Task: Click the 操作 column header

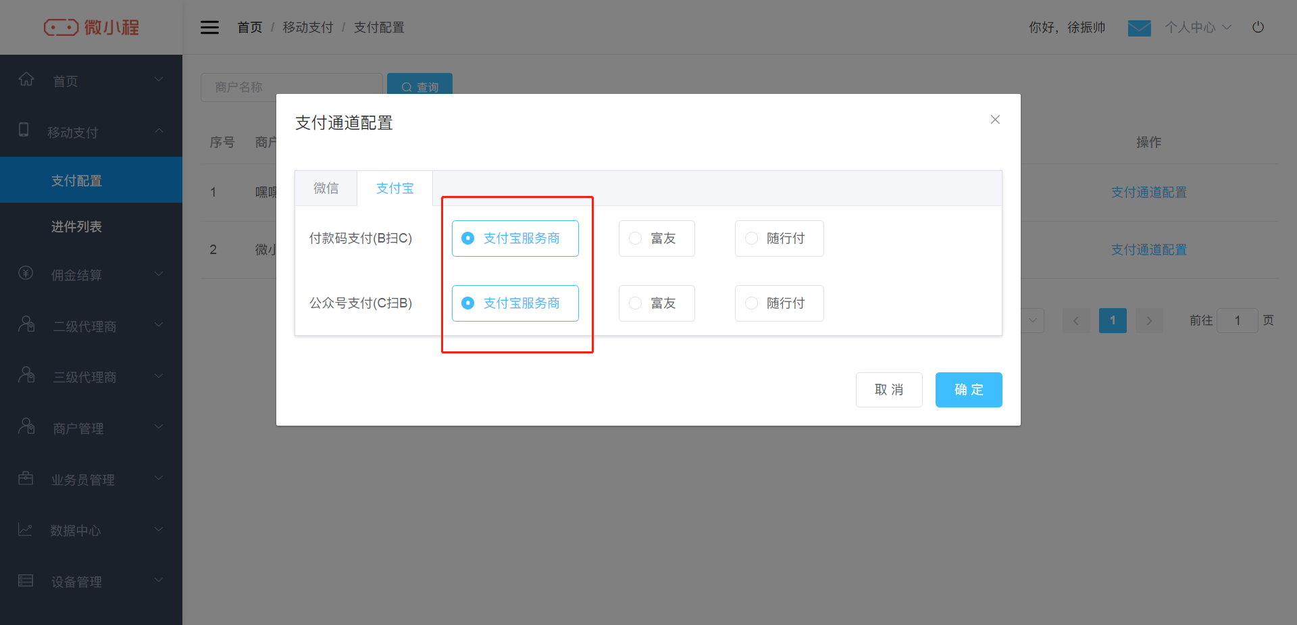Action: click(1148, 142)
